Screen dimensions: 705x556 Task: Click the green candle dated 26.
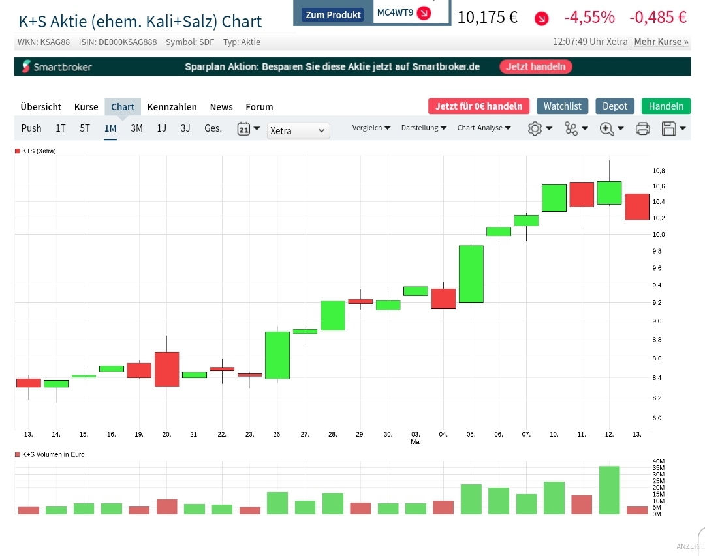277,355
